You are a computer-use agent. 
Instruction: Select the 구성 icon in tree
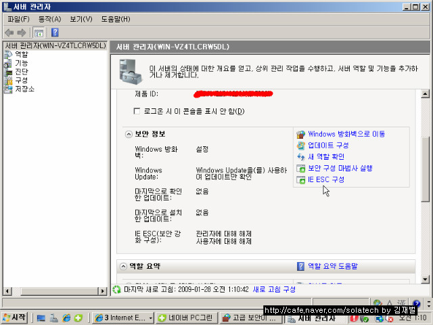coord(8,81)
